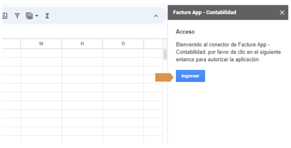Click the Acceso heading in sidebar
Image resolution: width=291 pixels, height=148 pixels.
(x=185, y=32)
